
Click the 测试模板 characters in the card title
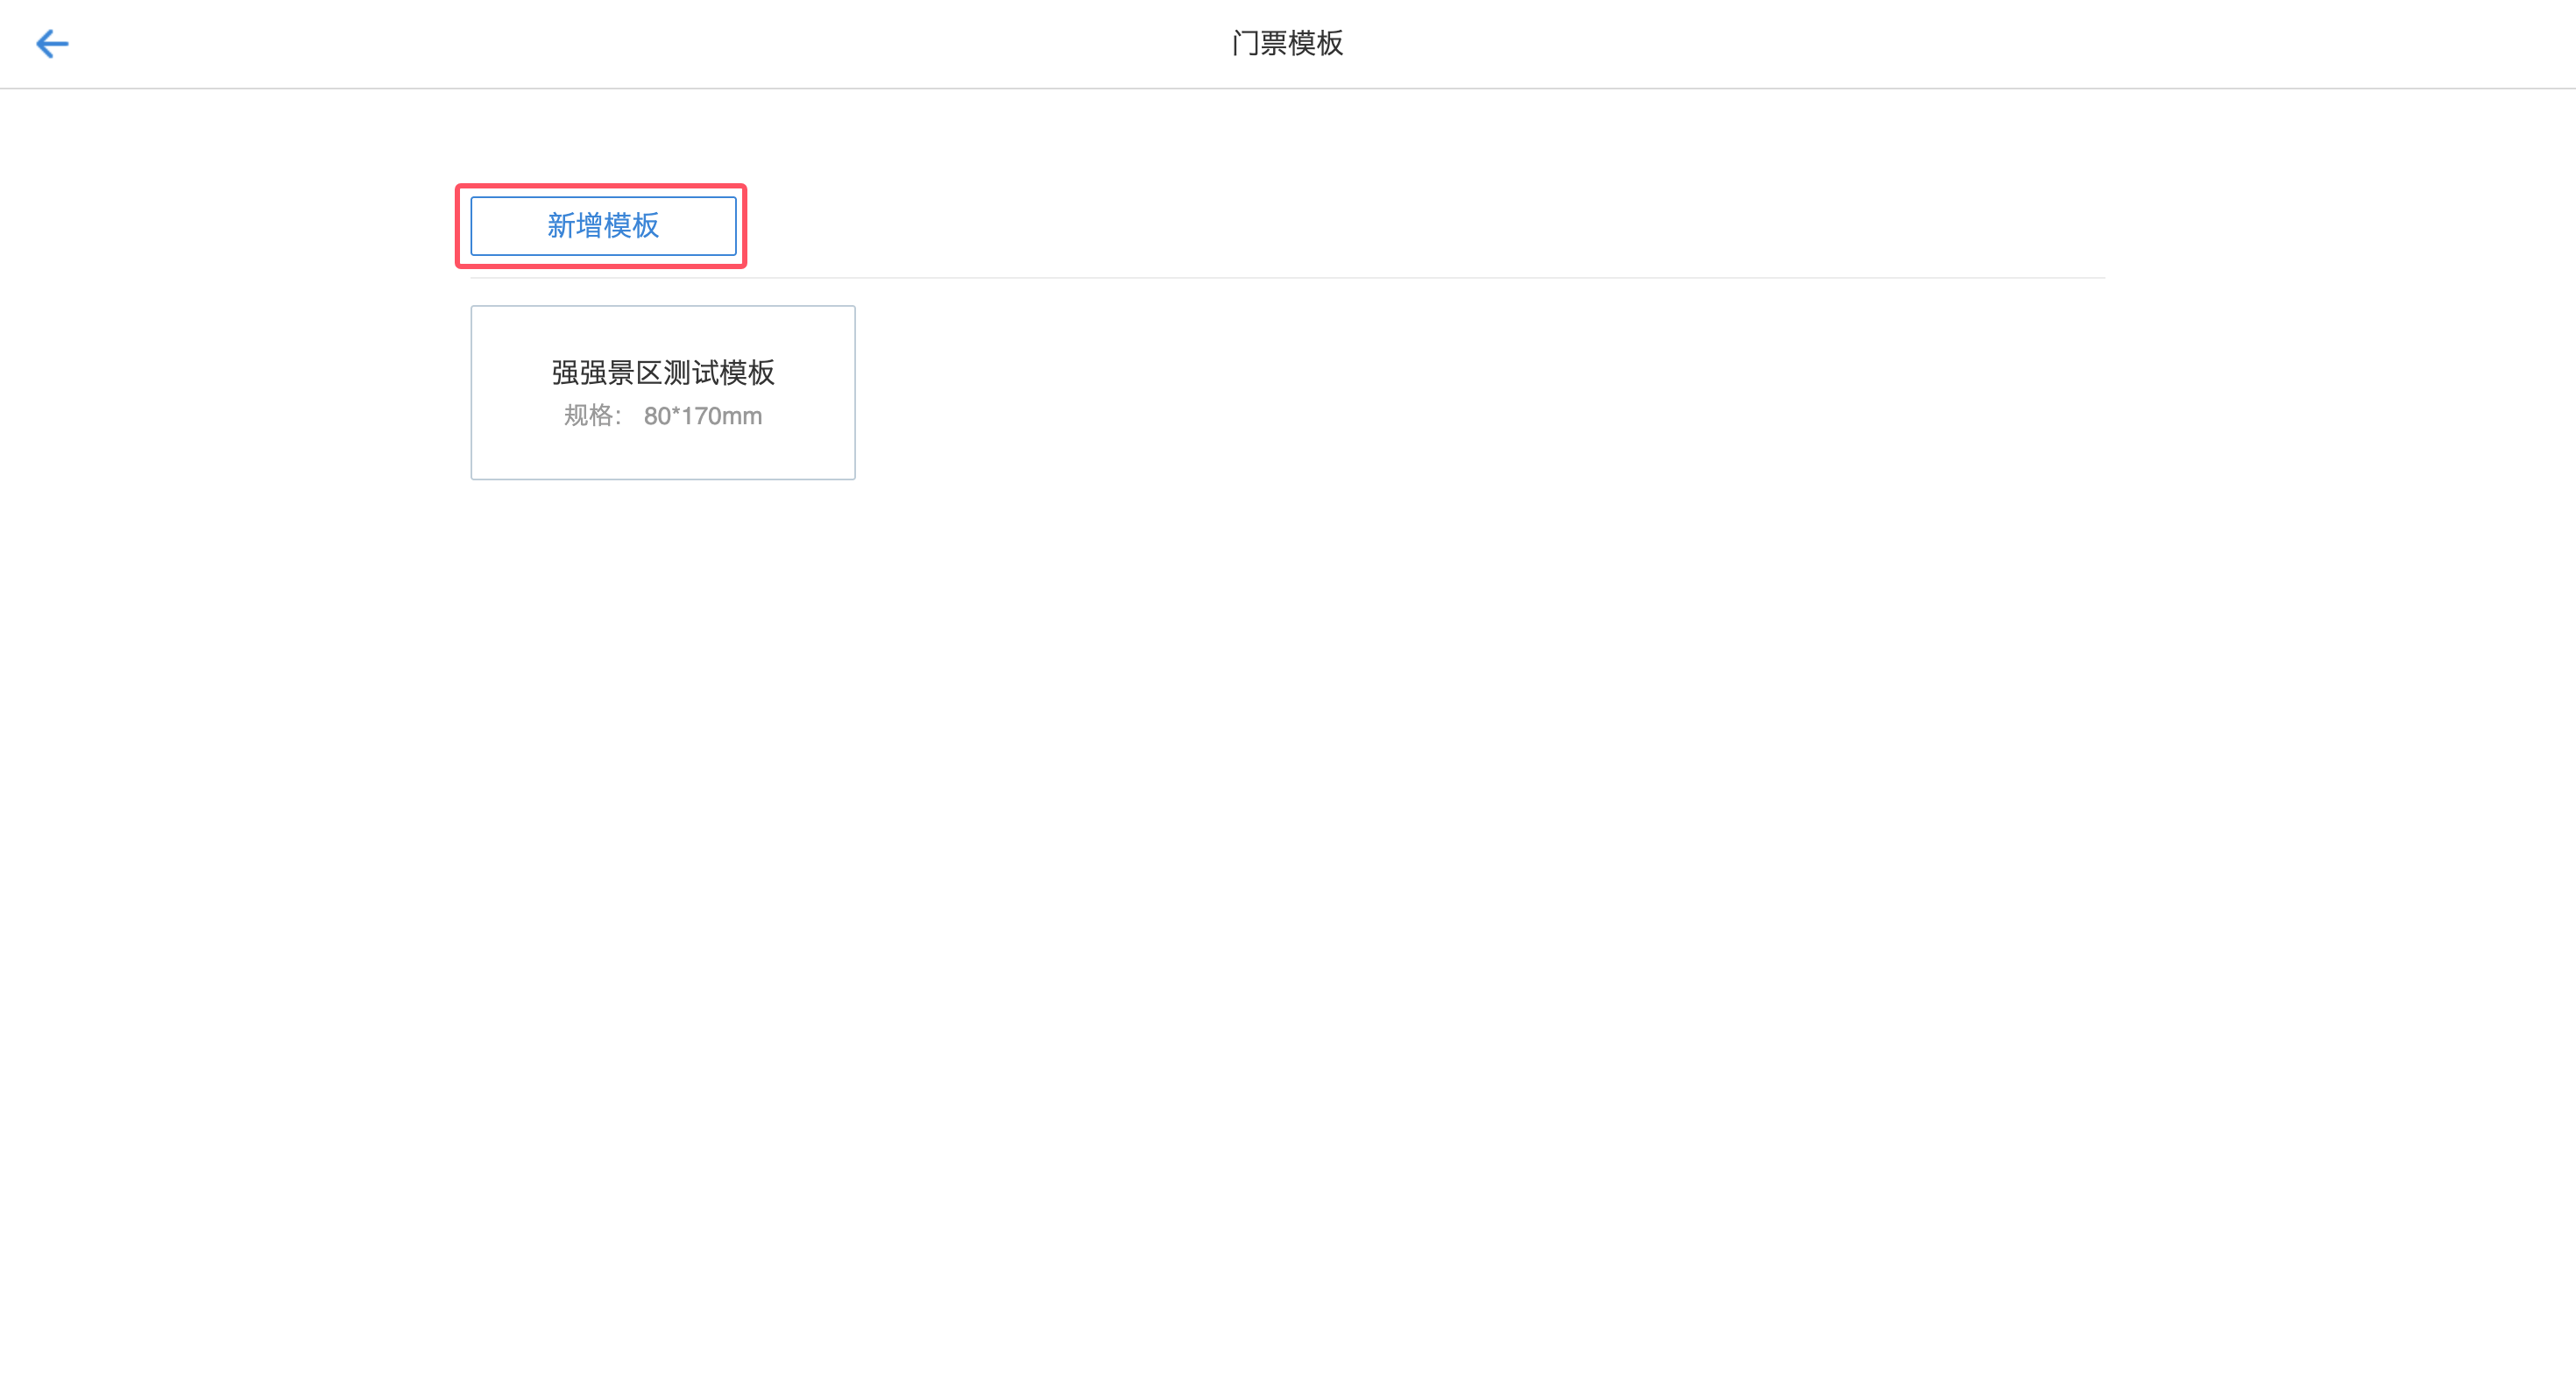(x=719, y=373)
